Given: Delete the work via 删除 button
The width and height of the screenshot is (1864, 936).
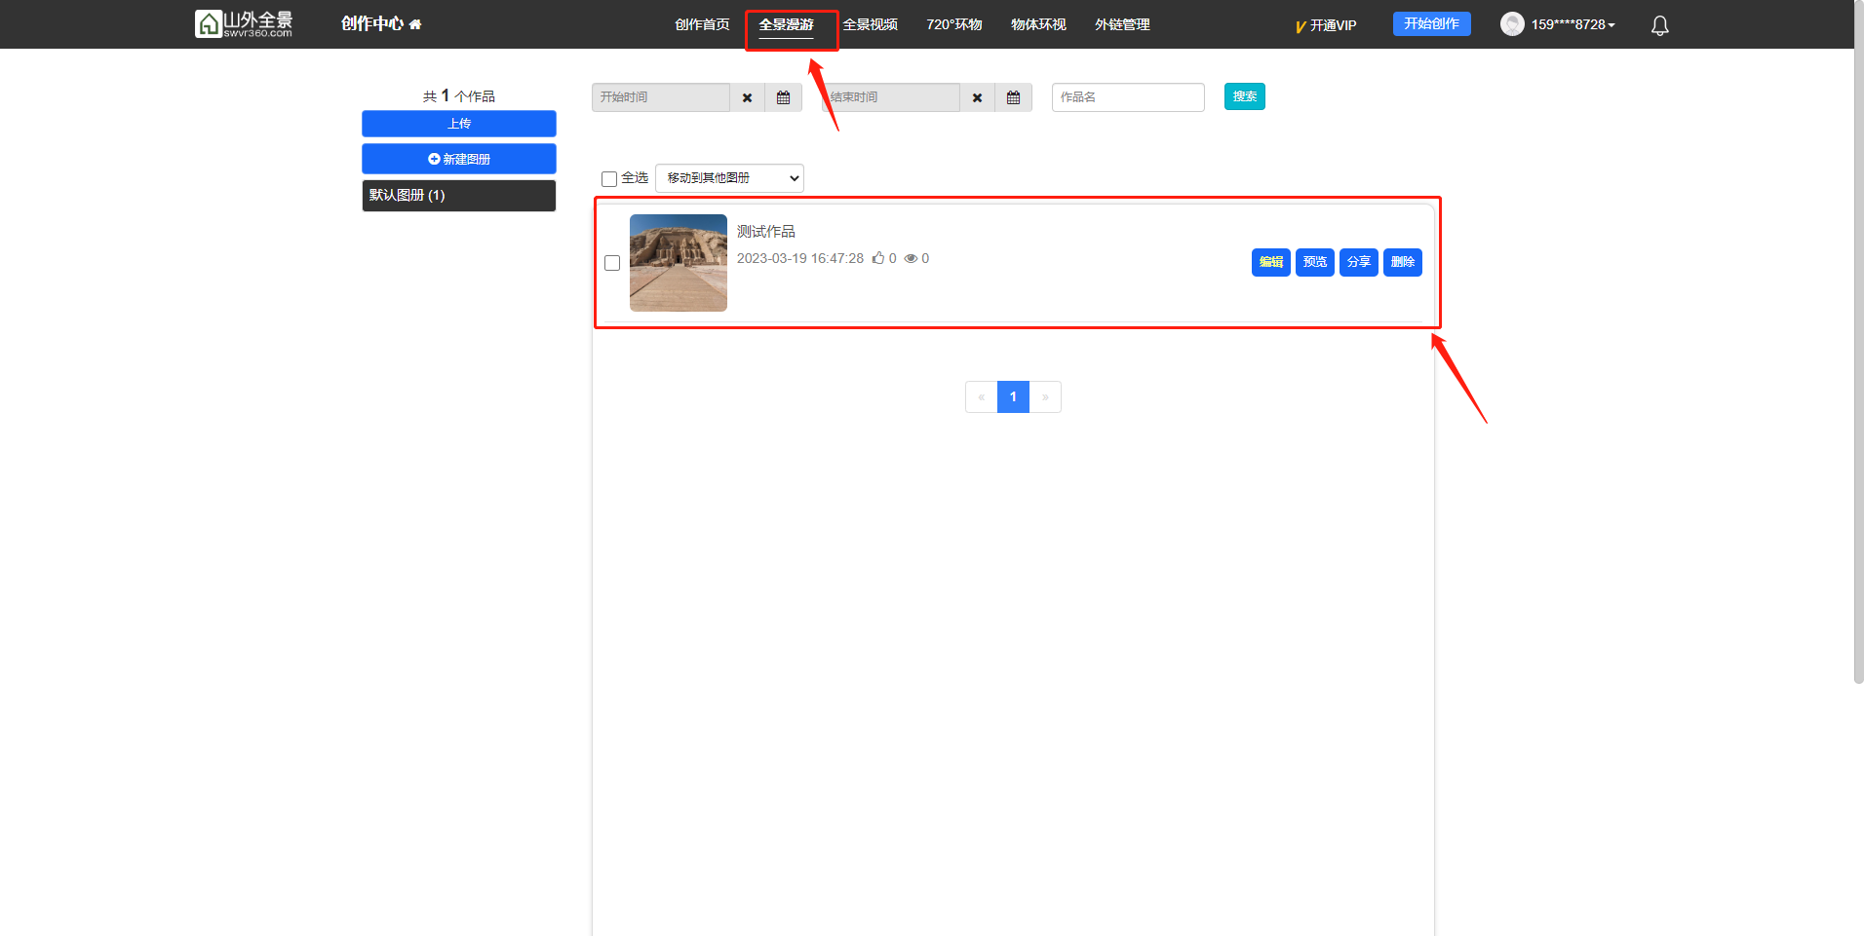Looking at the screenshot, I should (1402, 262).
